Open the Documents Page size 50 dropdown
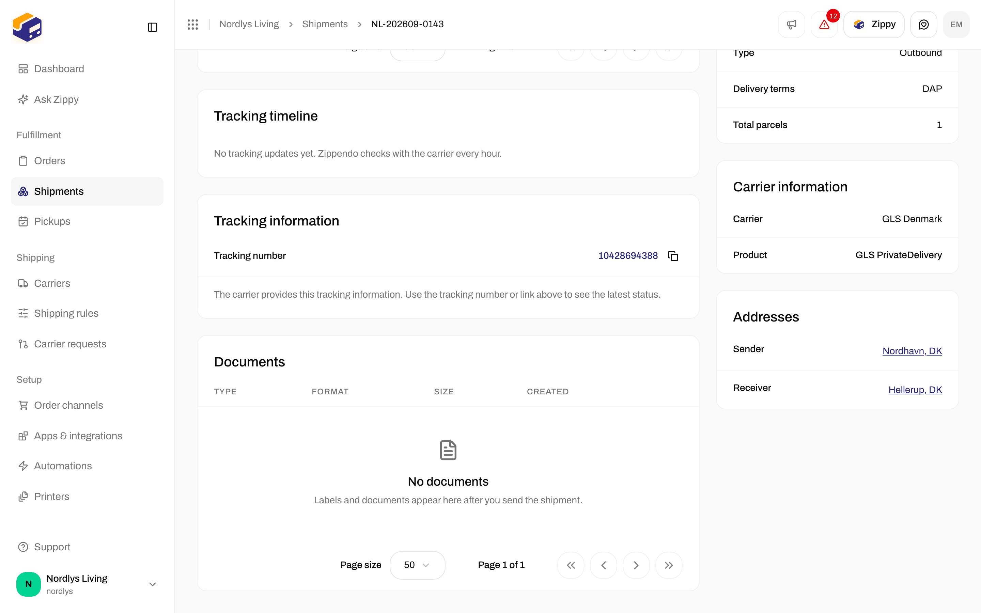The width and height of the screenshot is (981, 613). point(417,565)
